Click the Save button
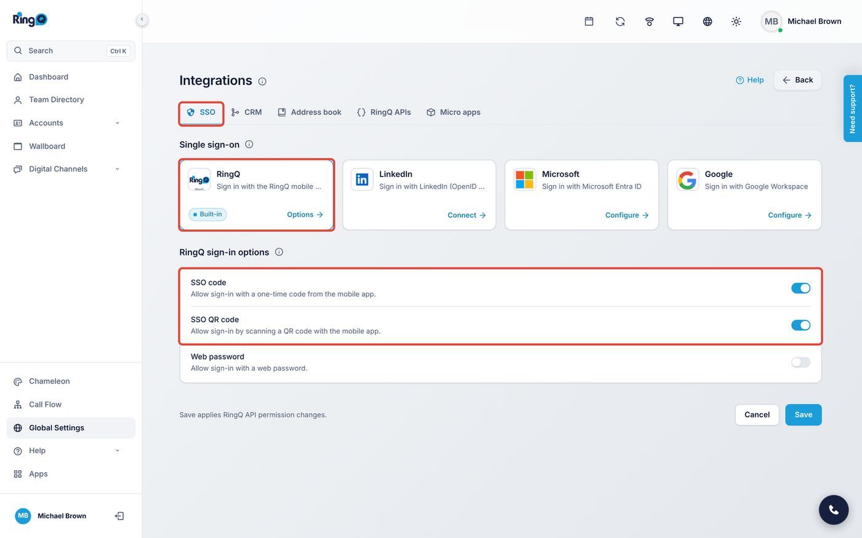The width and height of the screenshot is (862, 538). point(804,415)
